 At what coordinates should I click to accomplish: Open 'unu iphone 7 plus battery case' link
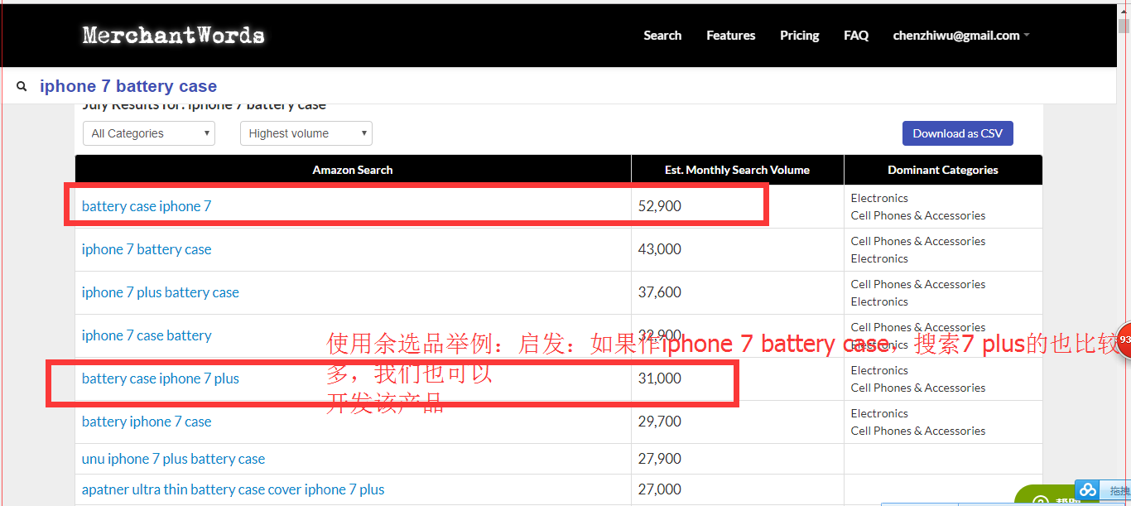coord(174,459)
